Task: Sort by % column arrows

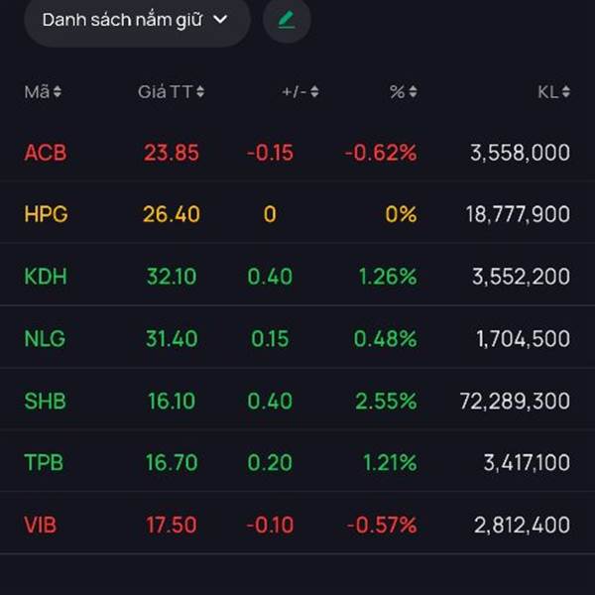Action: [x=413, y=91]
